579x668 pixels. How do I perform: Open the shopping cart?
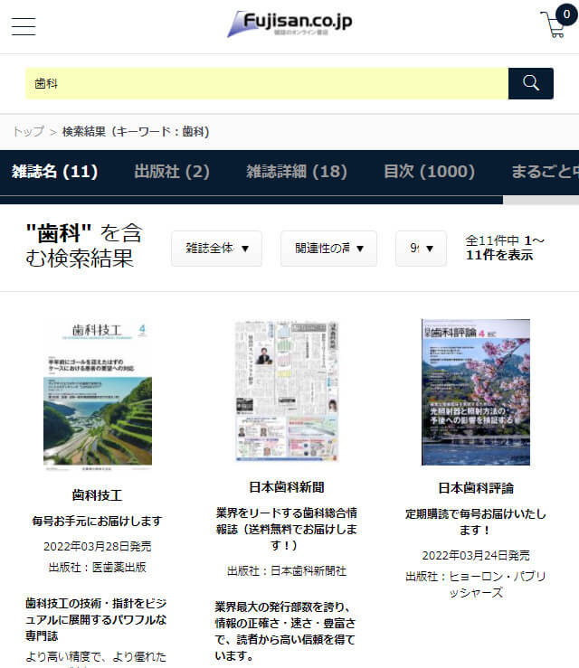[x=558, y=22]
